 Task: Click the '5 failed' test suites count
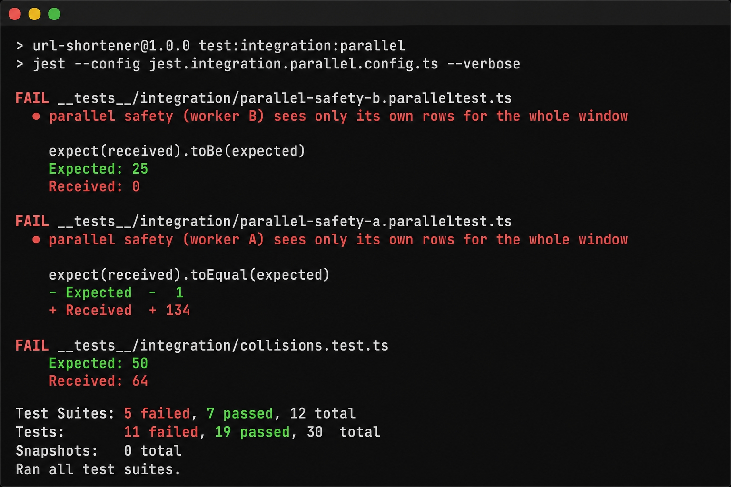157,413
